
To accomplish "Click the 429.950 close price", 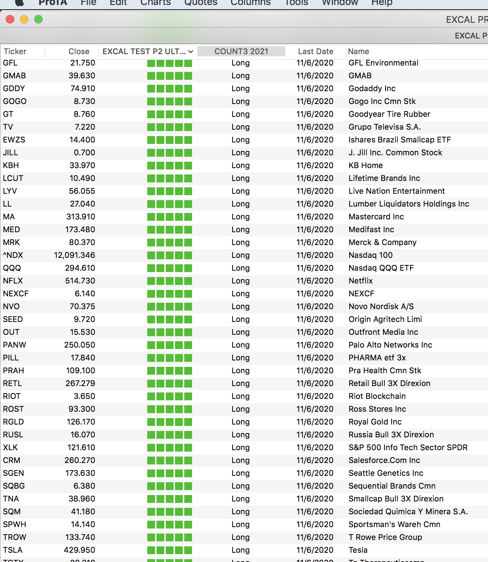I will pos(80,550).
